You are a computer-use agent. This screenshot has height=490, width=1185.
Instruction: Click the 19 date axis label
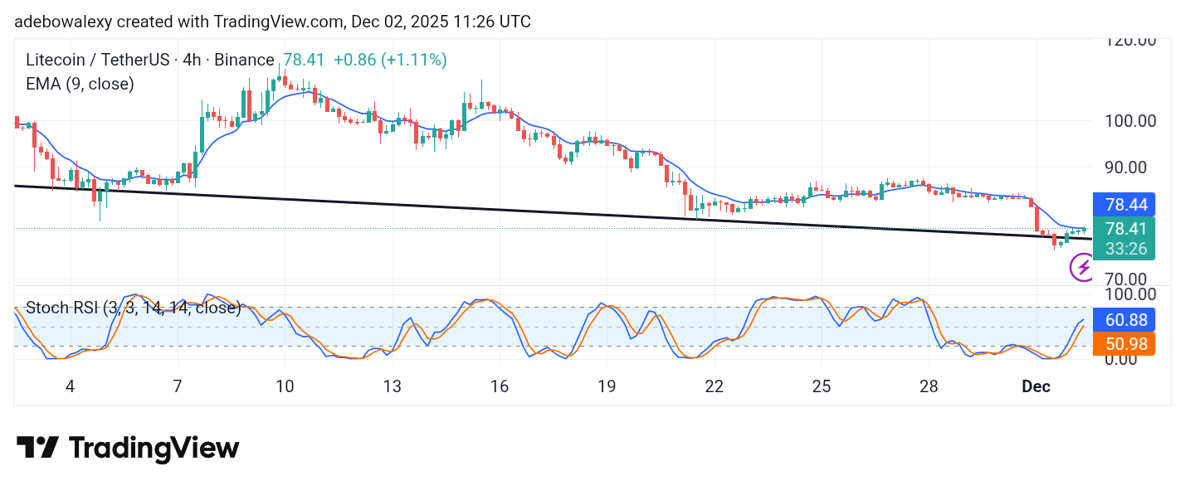[607, 386]
